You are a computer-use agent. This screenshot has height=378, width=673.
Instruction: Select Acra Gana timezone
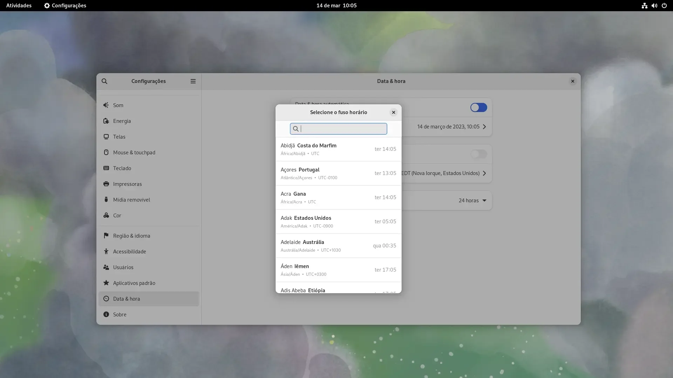pyautogui.click(x=338, y=197)
